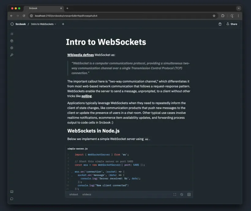Click the Share button
Image resolution: width=251 pixels, height=211 pixels.
tap(232, 24)
